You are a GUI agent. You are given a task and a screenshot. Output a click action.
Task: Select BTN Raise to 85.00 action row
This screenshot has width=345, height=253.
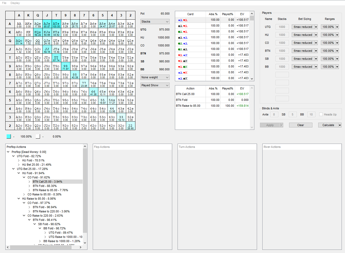[x=212, y=106]
